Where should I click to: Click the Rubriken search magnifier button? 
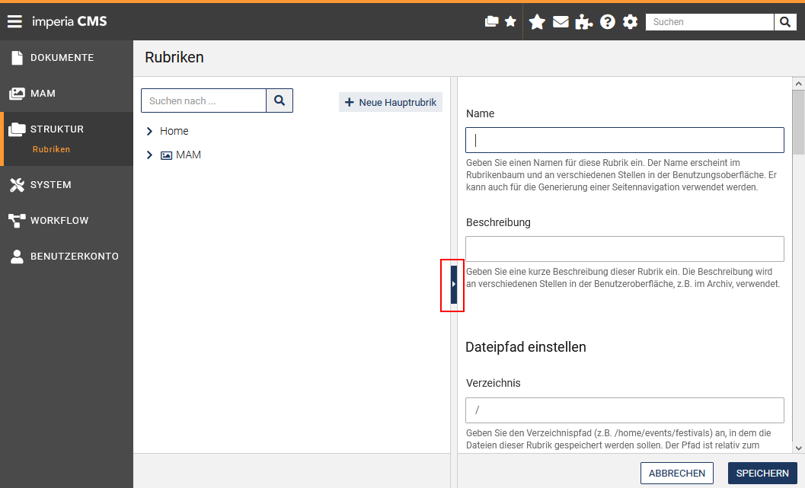[x=280, y=100]
